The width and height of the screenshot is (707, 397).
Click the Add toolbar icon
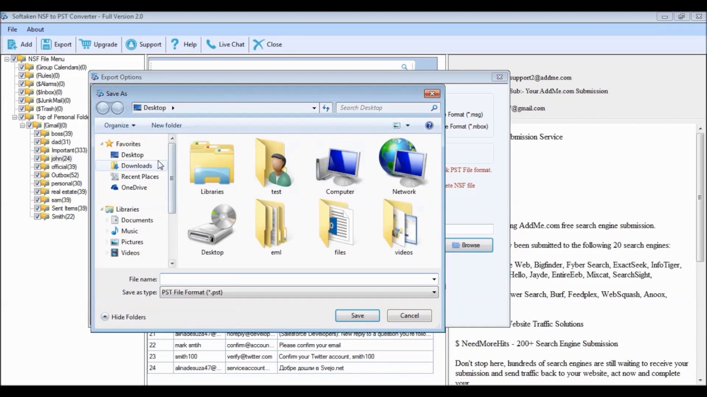[12, 44]
